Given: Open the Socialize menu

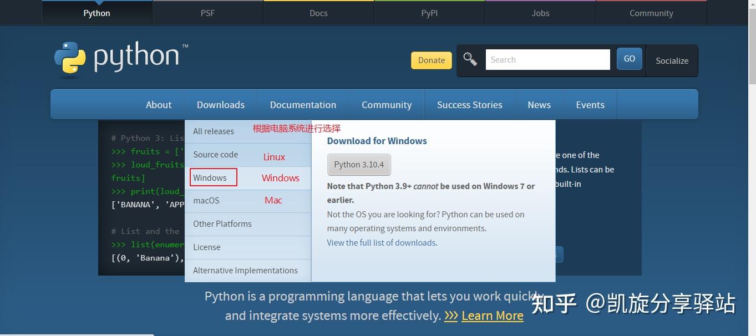Looking at the screenshot, I should coord(672,60).
